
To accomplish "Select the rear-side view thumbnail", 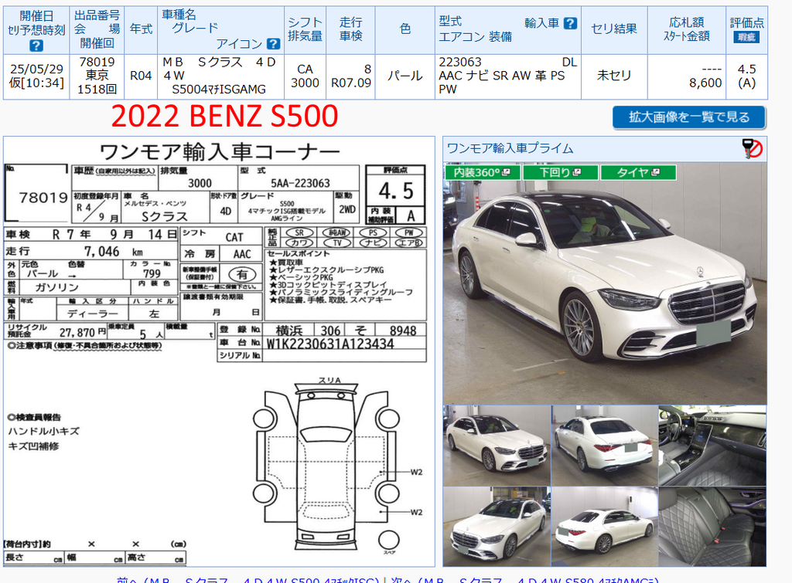I will [x=605, y=527].
